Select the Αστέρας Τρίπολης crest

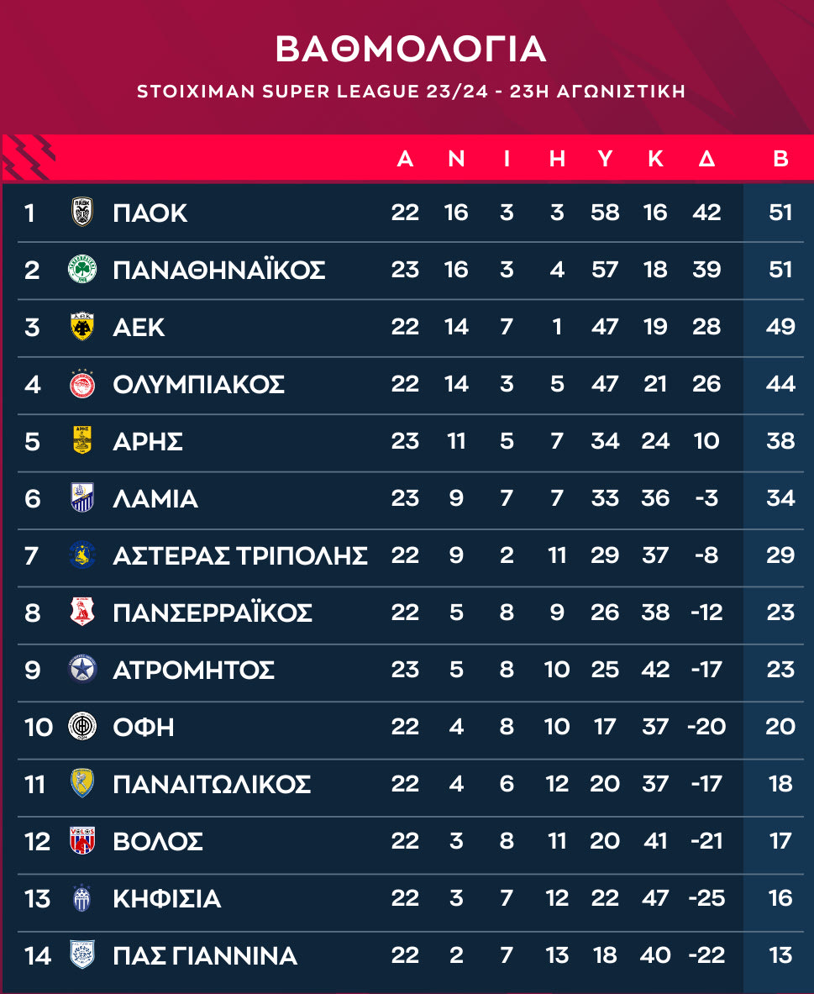[x=82, y=555]
